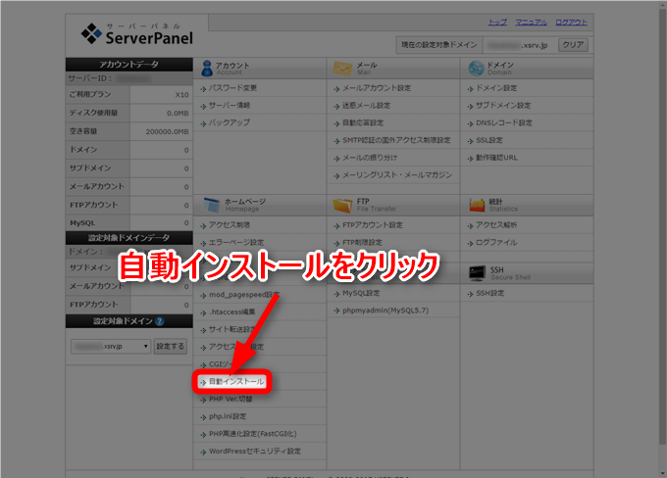667x478 pixels.
Task: Click the FTP folder icon
Action: tap(342, 206)
